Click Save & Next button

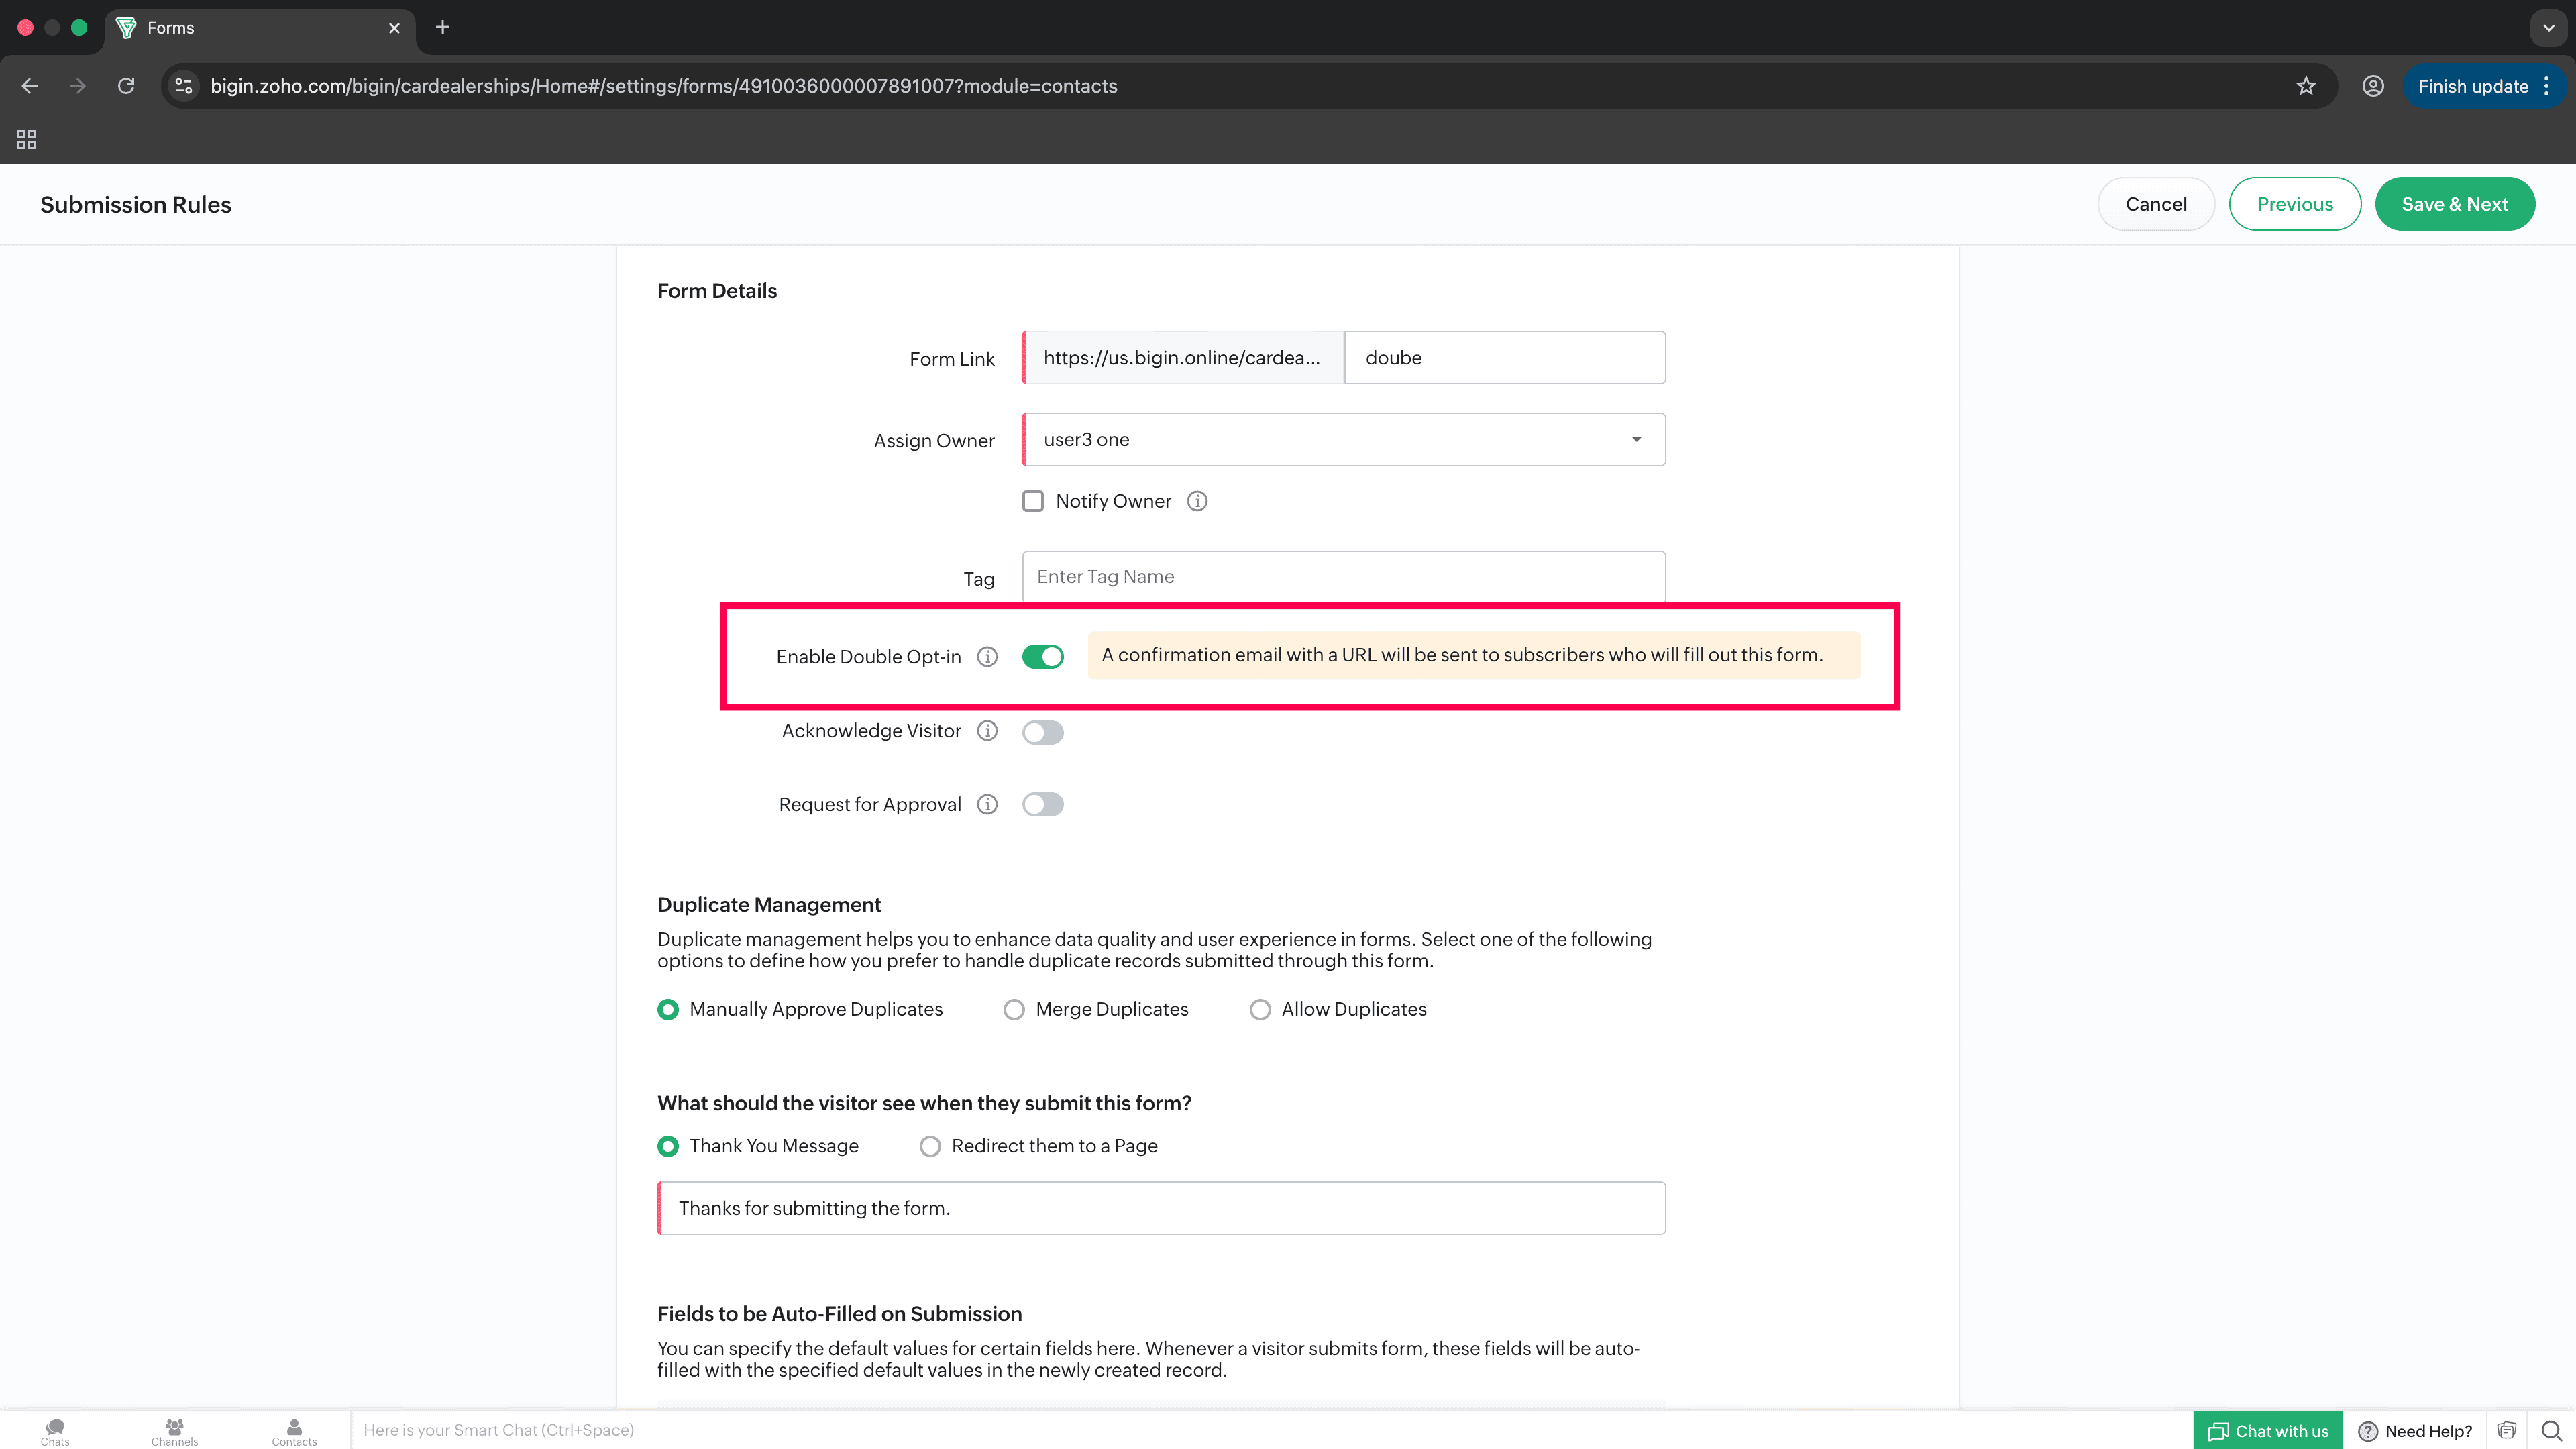(x=2454, y=204)
